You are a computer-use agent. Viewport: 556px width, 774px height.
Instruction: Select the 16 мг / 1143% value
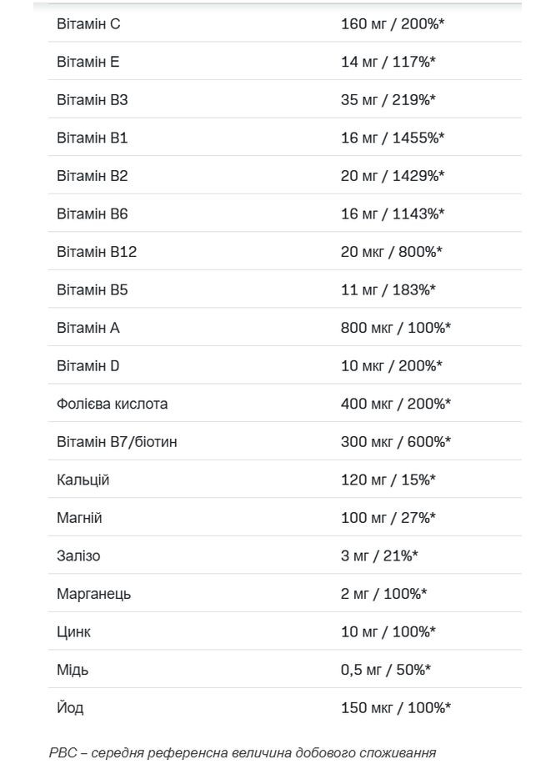pos(393,214)
